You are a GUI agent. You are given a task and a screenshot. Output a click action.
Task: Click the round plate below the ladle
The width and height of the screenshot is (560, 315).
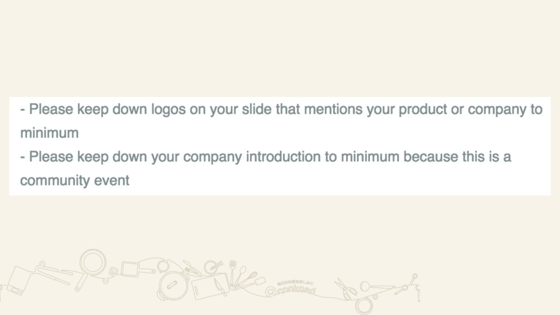(363, 305)
